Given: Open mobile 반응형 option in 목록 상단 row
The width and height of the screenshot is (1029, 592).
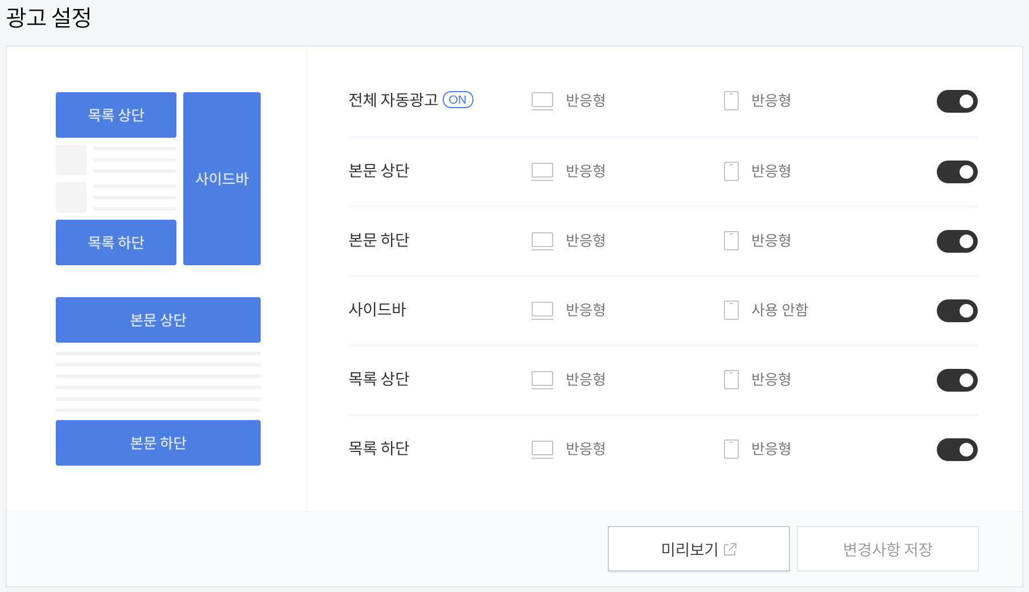Looking at the screenshot, I should [771, 379].
